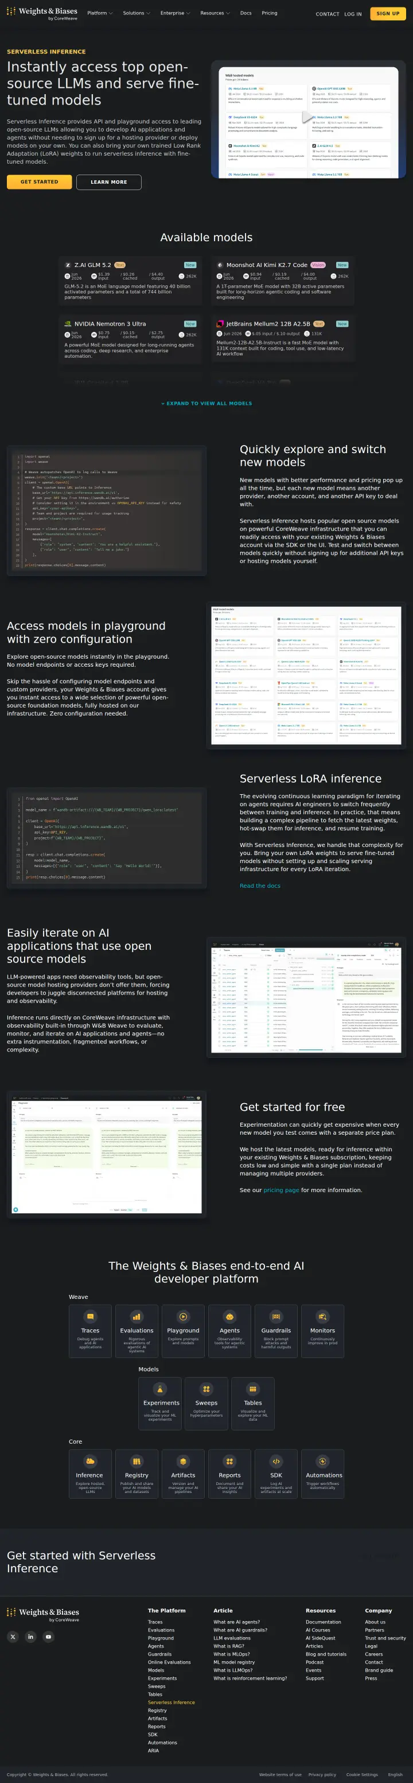Open the Guardrails feature card

pos(275,1331)
